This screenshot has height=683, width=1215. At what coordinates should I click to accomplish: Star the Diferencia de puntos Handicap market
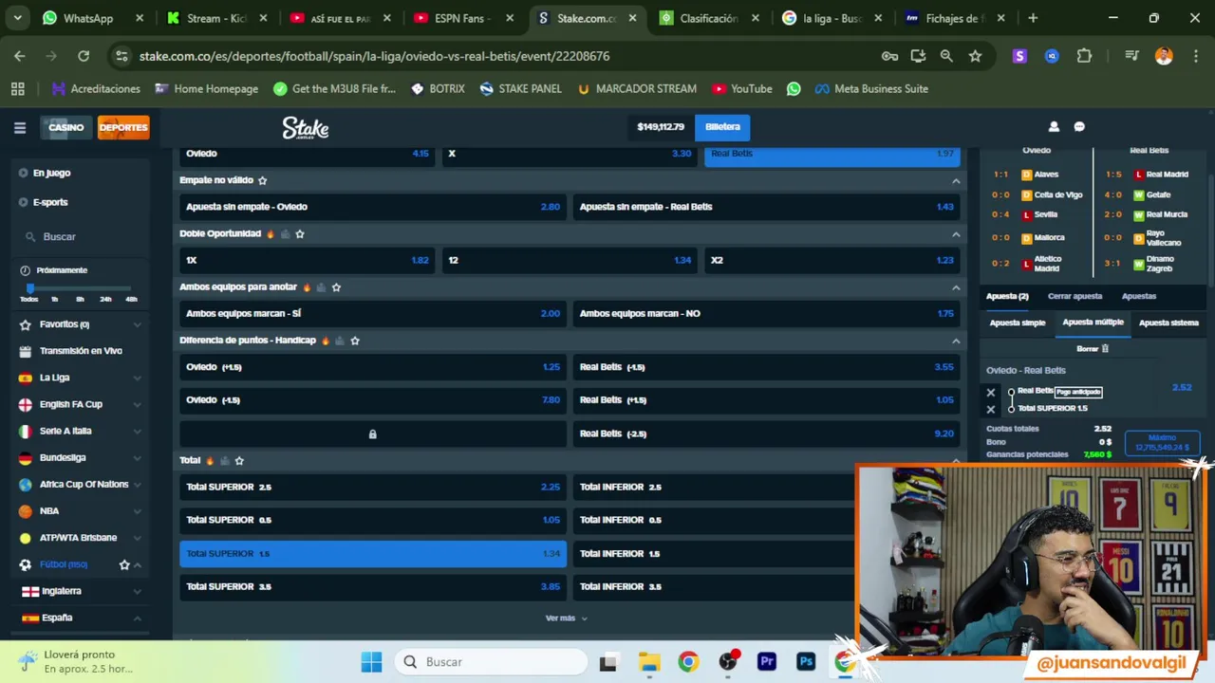[355, 341]
